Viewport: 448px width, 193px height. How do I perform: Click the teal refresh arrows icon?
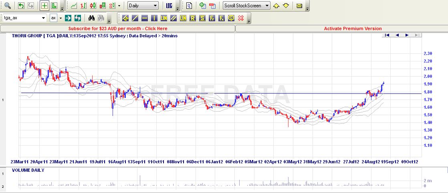click(78, 18)
